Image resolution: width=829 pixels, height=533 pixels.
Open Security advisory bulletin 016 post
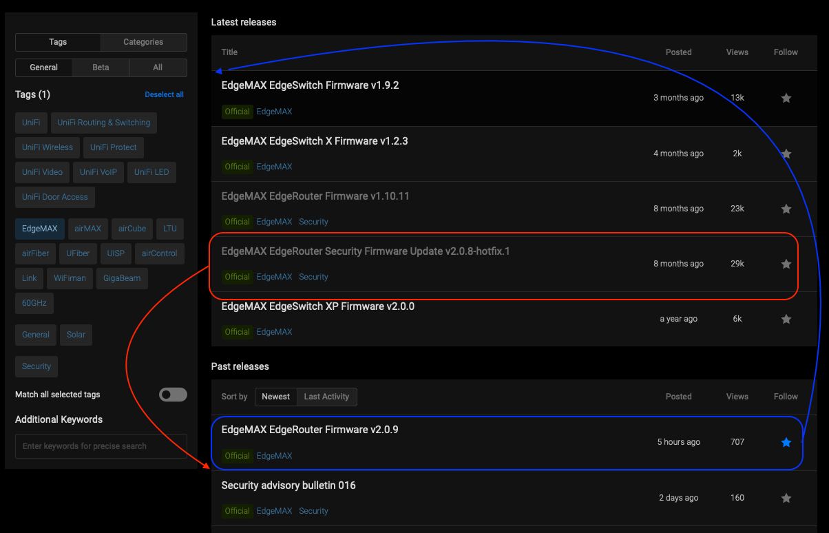pyautogui.click(x=288, y=485)
